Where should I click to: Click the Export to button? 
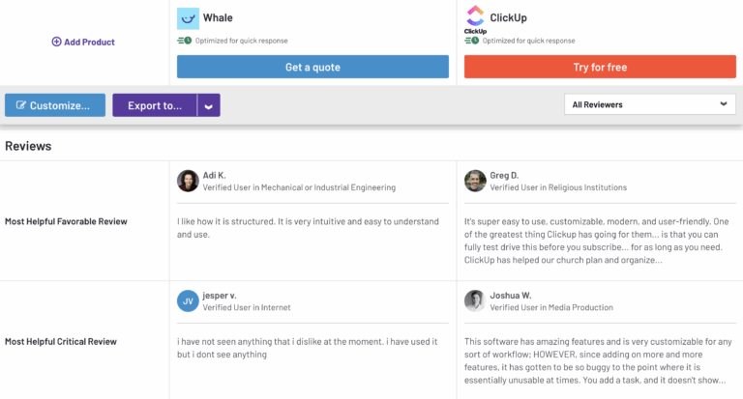point(155,105)
